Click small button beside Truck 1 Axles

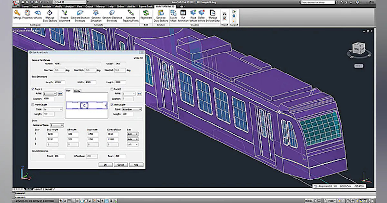click(x=60, y=94)
